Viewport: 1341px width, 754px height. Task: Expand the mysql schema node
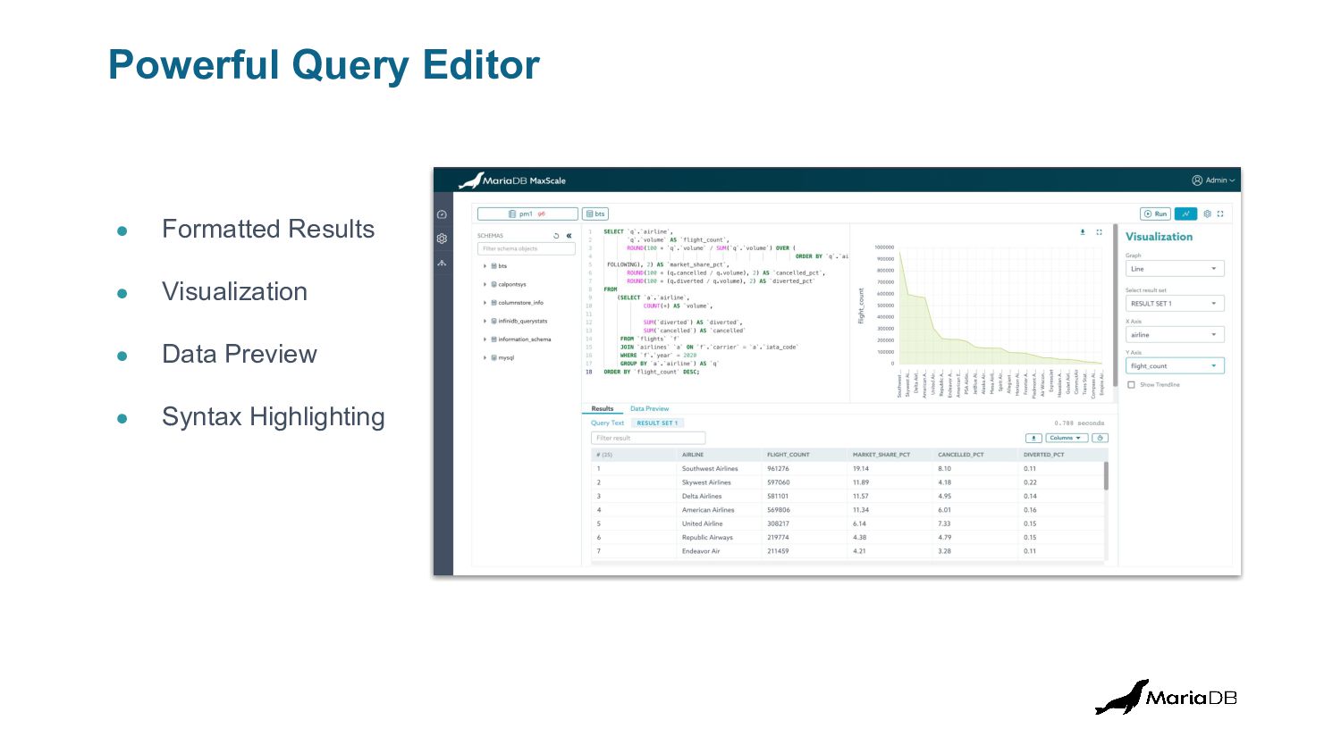(x=485, y=357)
